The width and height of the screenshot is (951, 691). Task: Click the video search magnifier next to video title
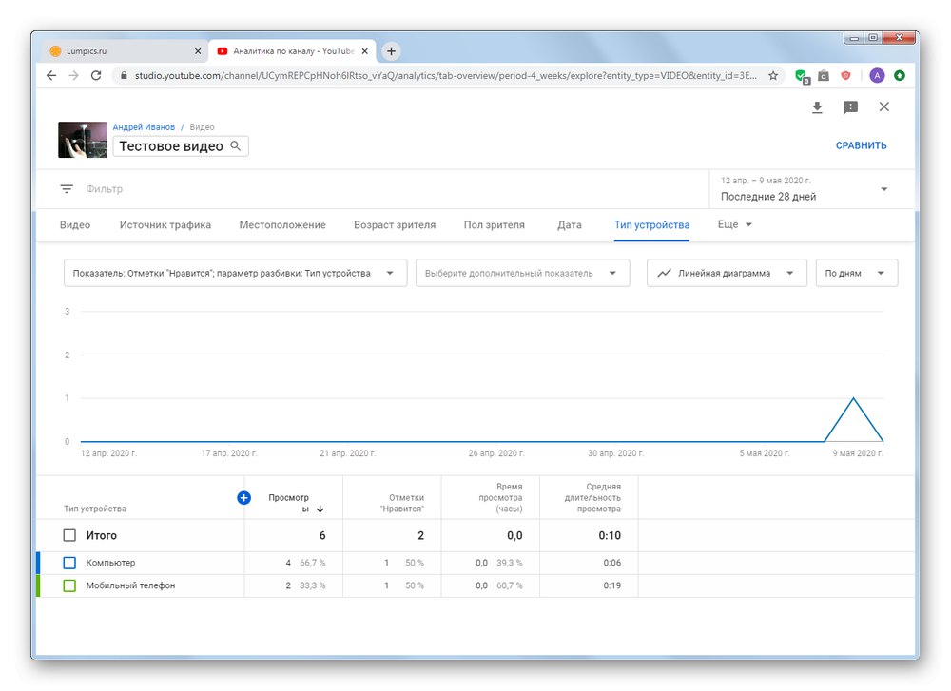point(235,145)
